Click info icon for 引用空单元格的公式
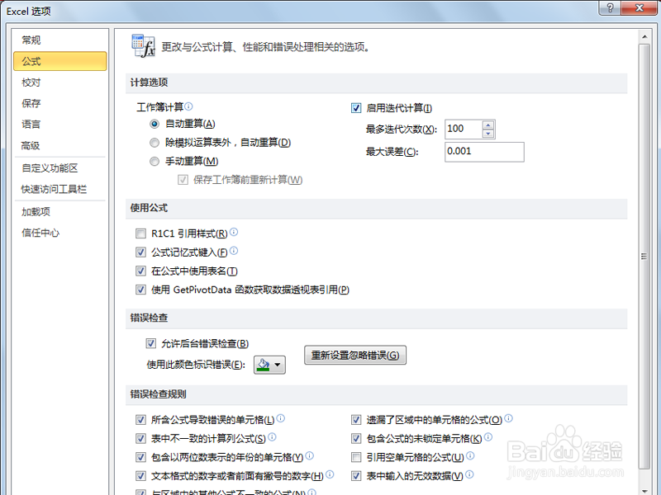661x495 pixels. (x=470, y=455)
